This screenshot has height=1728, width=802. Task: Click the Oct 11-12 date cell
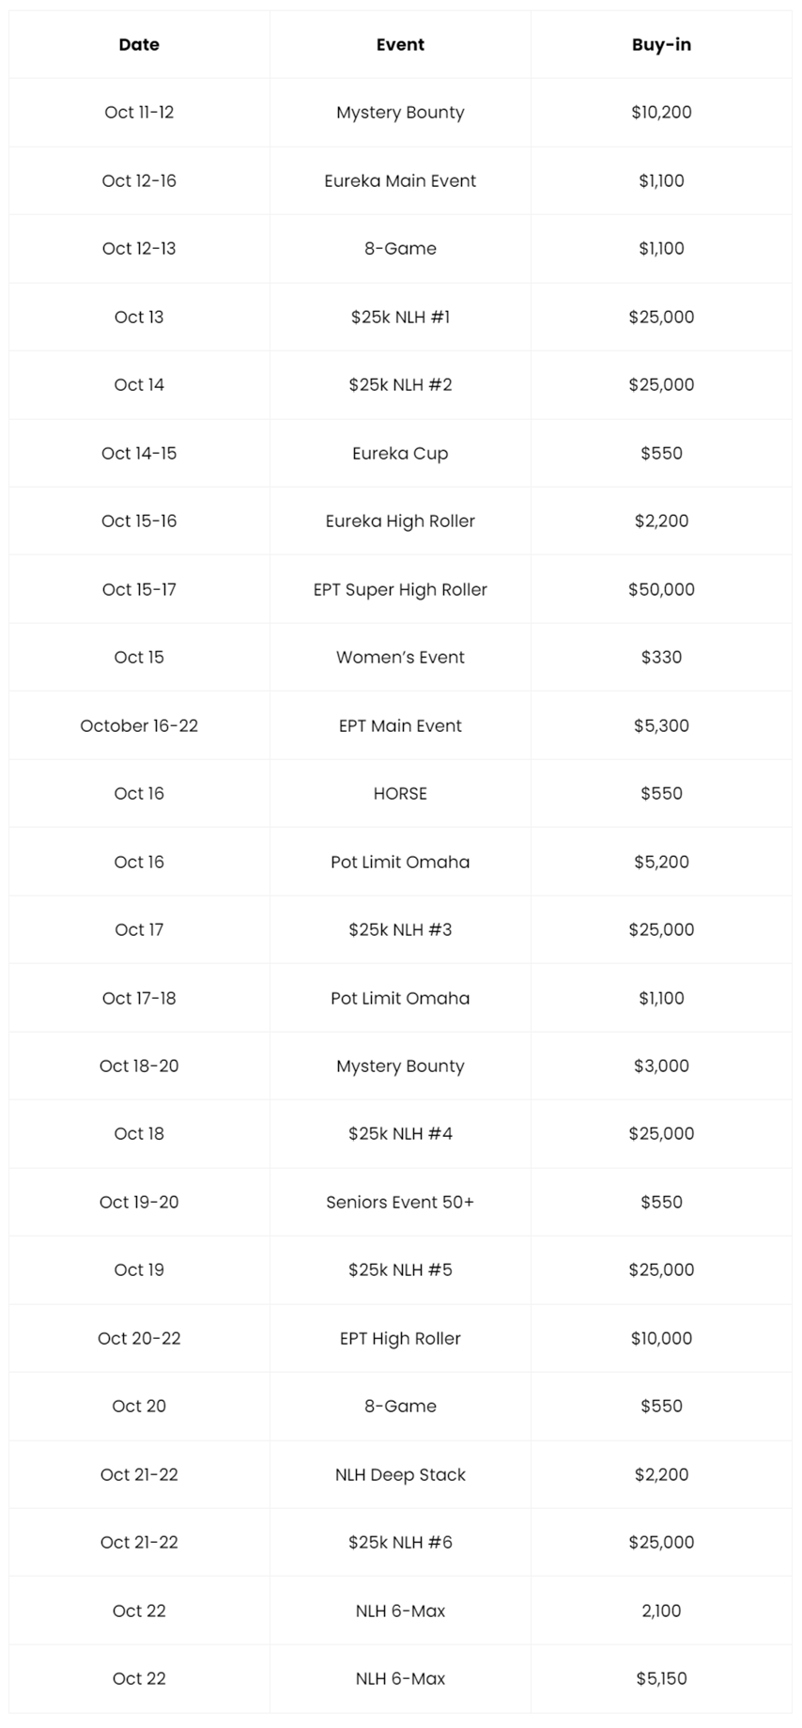(139, 112)
